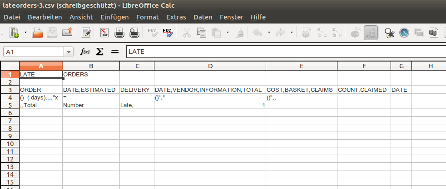The image size is (446, 189).
Task: Send document as e-mail icon
Action: point(68,33)
